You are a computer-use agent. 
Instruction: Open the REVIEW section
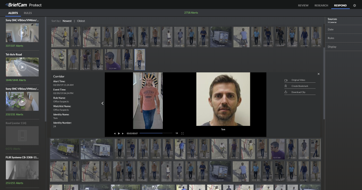click(303, 5)
